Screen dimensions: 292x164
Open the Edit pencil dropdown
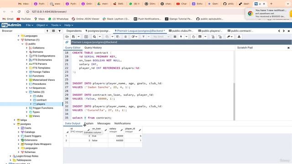(134, 36)
